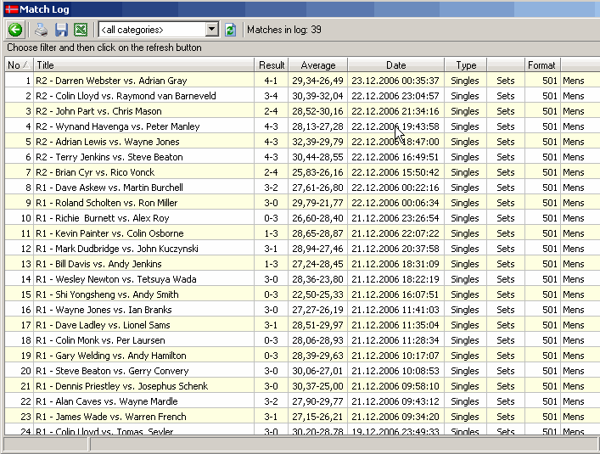The width and height of the screenshot is (600, 454).
Task: Select row Kevin Painter vs. Colin Osborne
Action: point(109,233)
